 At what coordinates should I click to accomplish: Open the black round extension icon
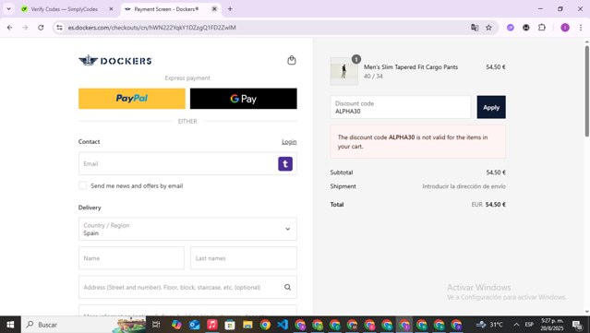click(526, 28)
